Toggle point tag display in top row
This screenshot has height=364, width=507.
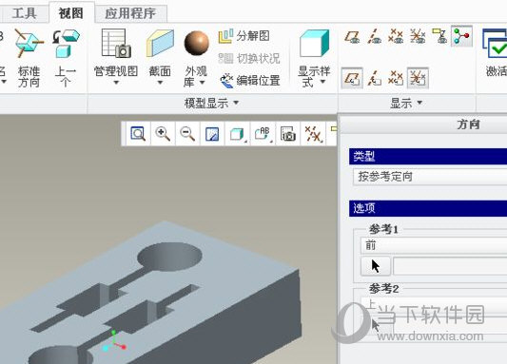click(396, 36)
